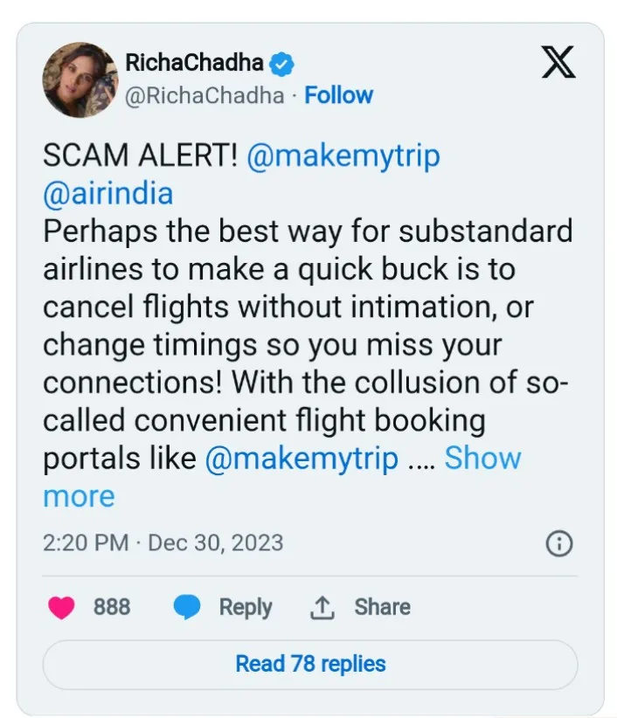The height and width of the screenshot is (718, 617).
Task: Open the @airindia mention
Action: 108,194
